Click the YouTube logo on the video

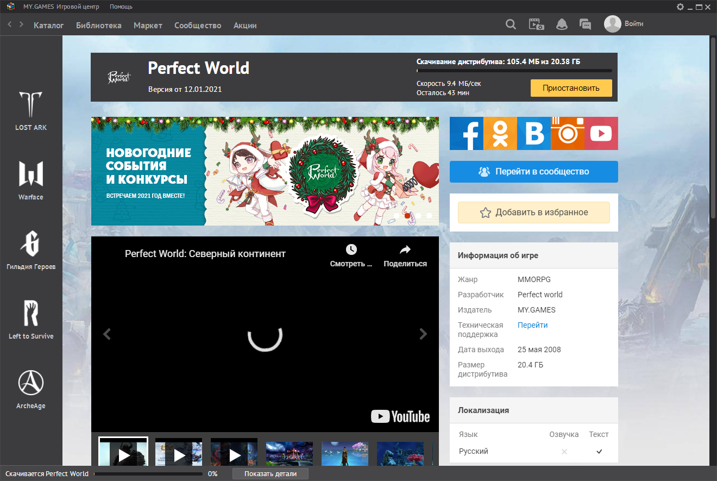tap(400, 416)
